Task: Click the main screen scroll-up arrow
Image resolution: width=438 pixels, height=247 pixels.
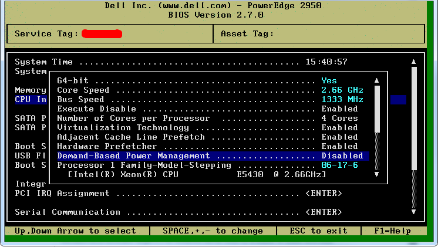Action: click(414, 62)
